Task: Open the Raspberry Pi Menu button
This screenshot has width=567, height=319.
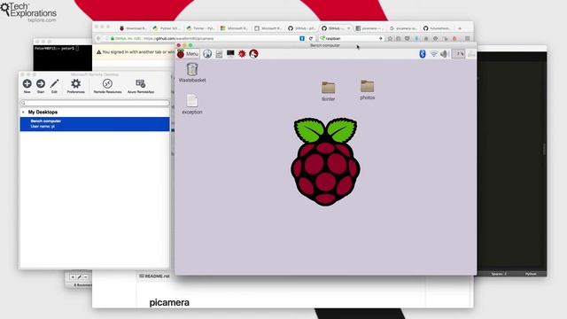Action: 188,54
